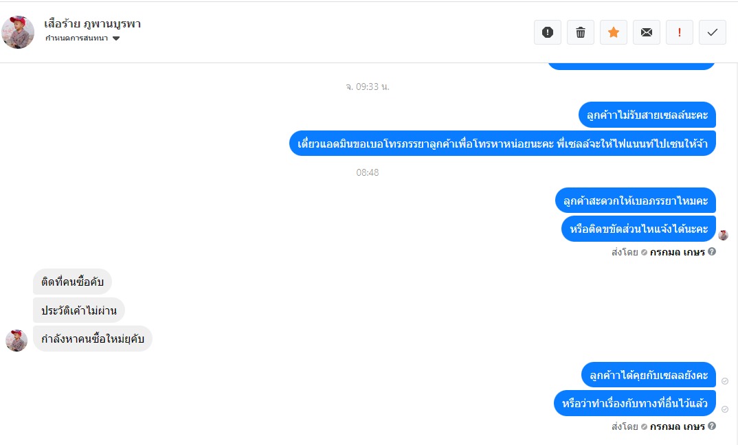Click the contact name เสือร้าย ภูพานบูรพา
Image resolution: width=738 pixels, height=445 pixels.
tap(93, 23)
